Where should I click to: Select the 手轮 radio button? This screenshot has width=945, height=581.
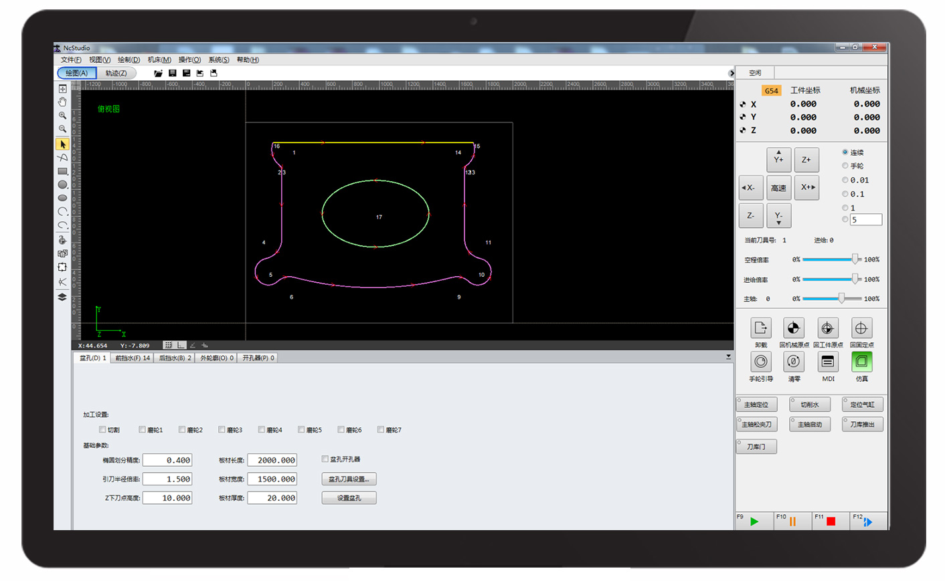tap(845, 166)
